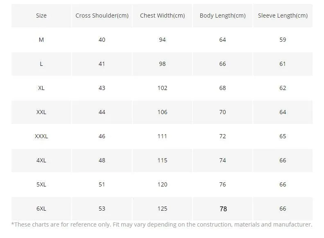Select the 4XL size cell

pyautogui.click(x=41, y=160)
